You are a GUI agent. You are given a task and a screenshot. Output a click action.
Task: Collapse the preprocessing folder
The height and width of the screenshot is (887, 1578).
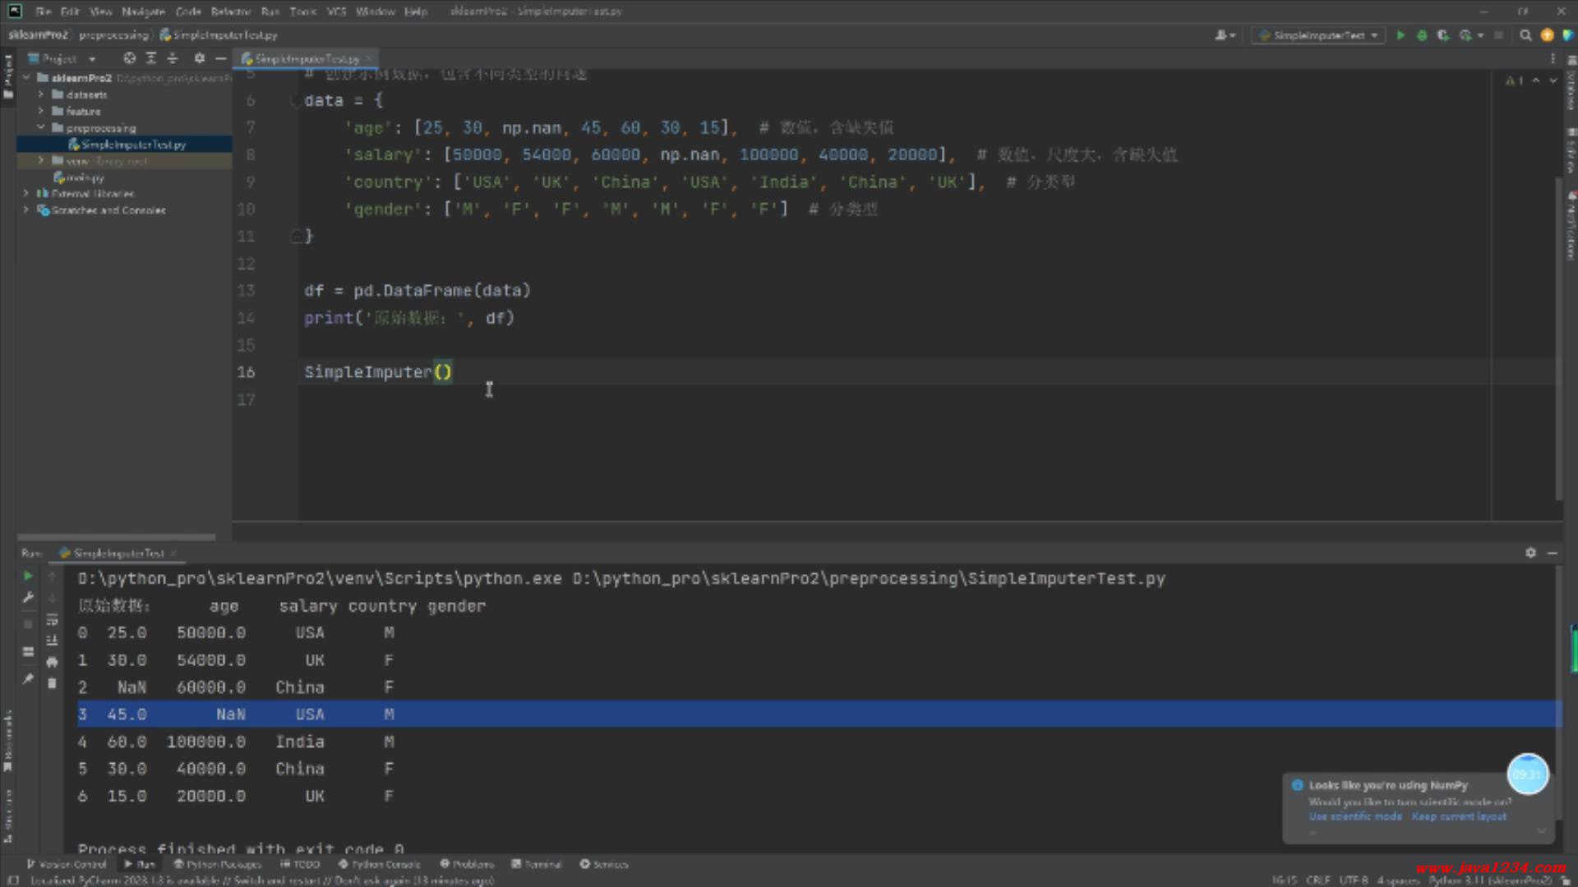coord(40,127)
